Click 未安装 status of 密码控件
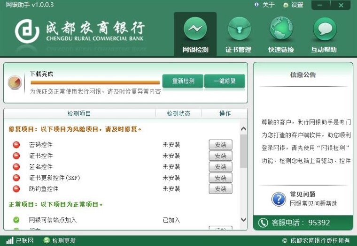The image size is (357, 246). point(171,145)
